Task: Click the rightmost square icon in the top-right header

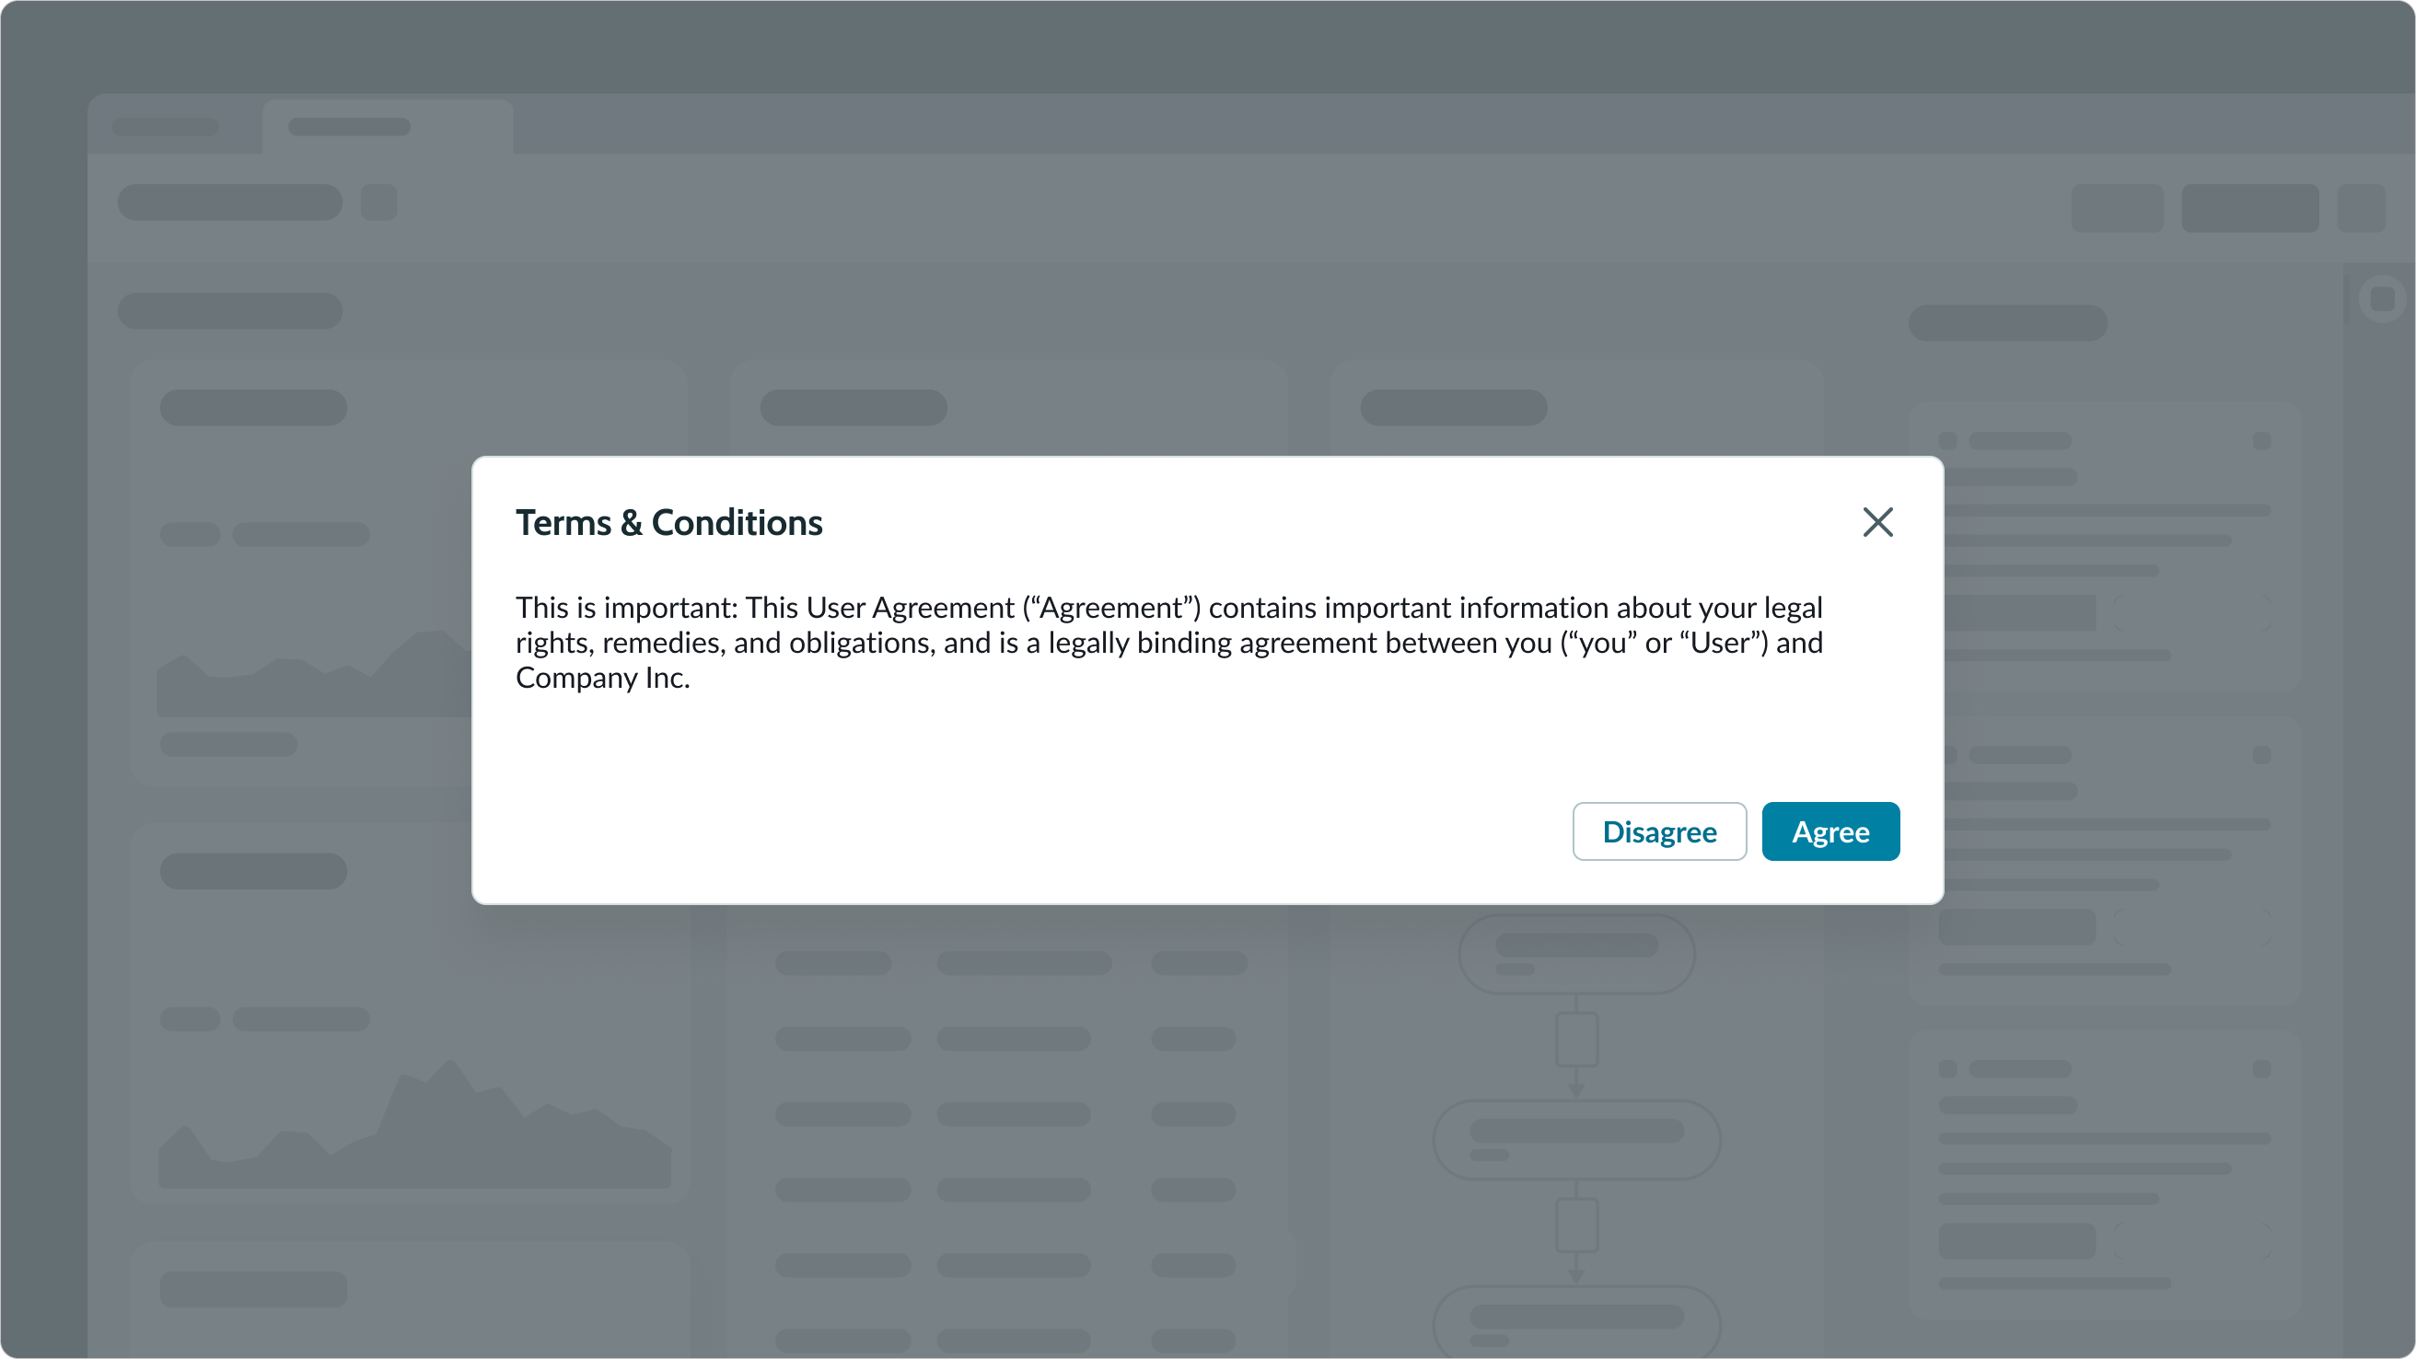Action: [2361, 207]
